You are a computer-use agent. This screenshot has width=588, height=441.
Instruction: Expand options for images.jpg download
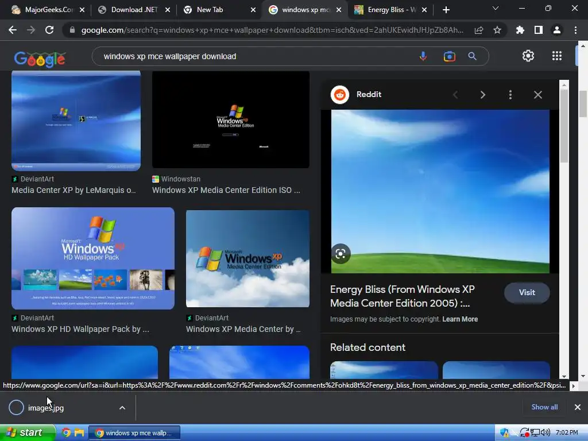pyautogui.click(x=122, y=408)
